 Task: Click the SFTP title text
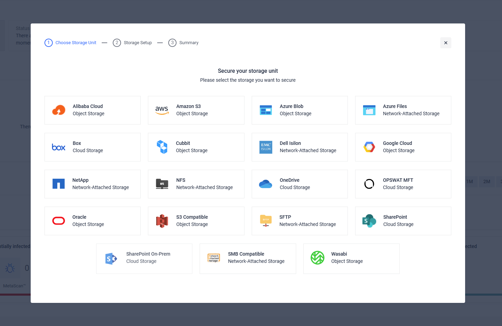[x=285, y=217]
